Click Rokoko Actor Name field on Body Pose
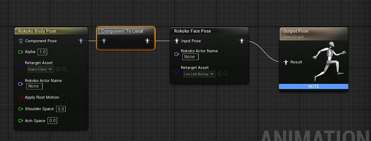This screenshot has width=371, height=141. click(x=35, y=86)
